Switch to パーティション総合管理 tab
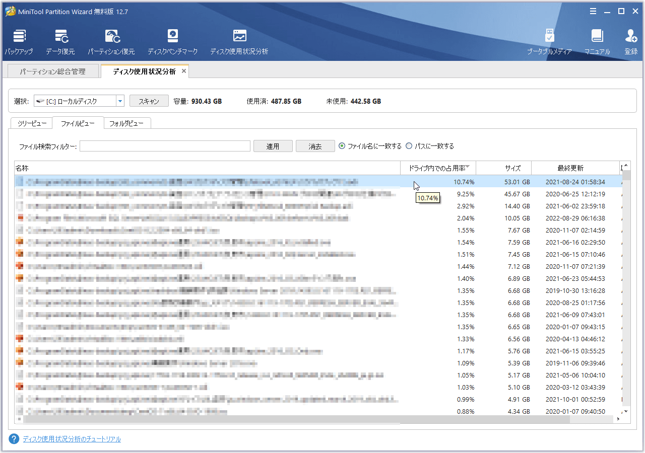 pyautogui.click(x=52, y=71)
